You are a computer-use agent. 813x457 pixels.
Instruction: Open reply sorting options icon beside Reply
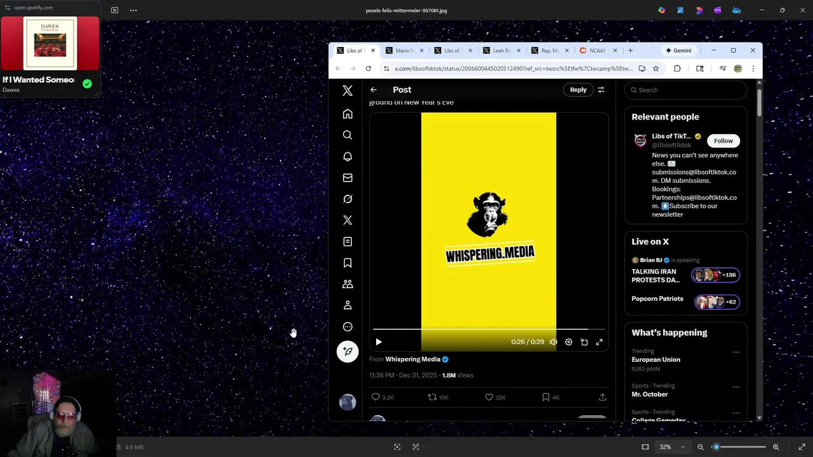click(601, 89)
